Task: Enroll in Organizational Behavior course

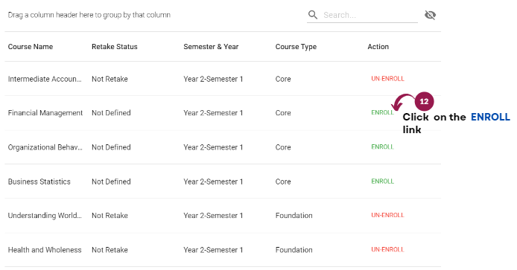Action: point(382,147)
